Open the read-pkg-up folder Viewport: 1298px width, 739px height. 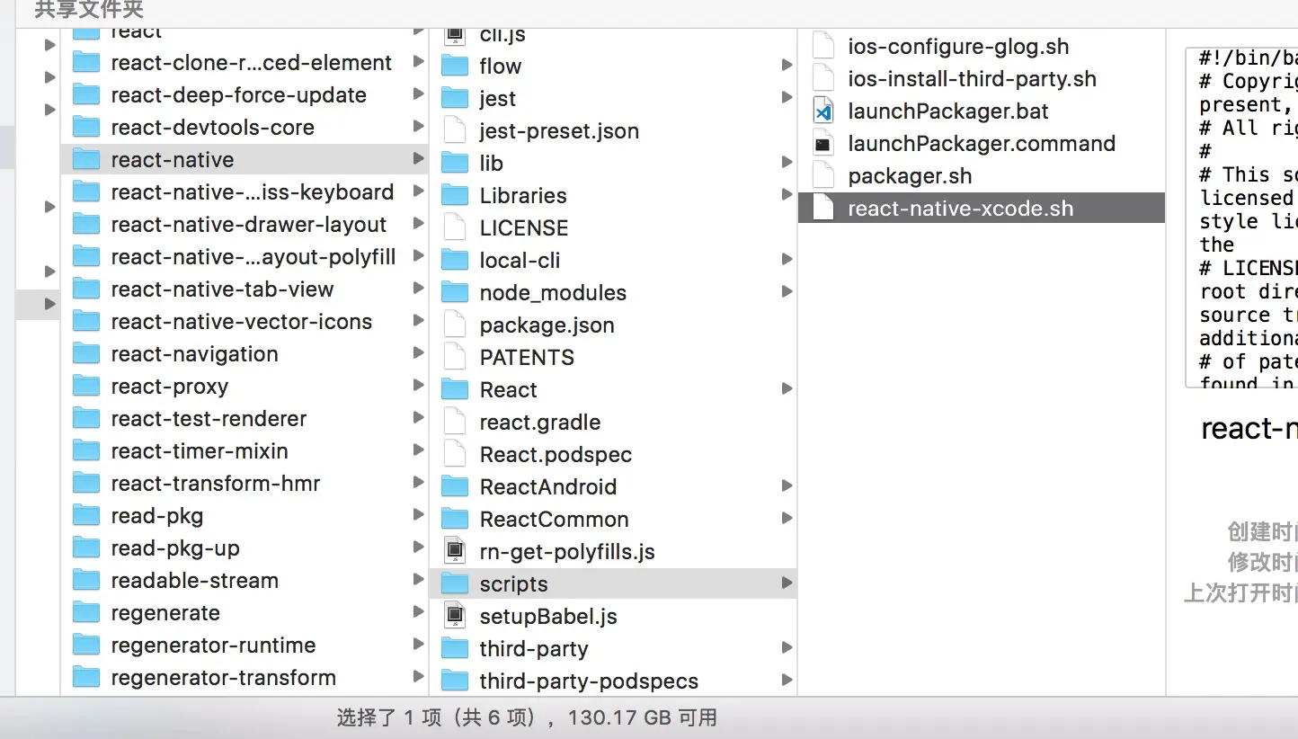(244, 548)
